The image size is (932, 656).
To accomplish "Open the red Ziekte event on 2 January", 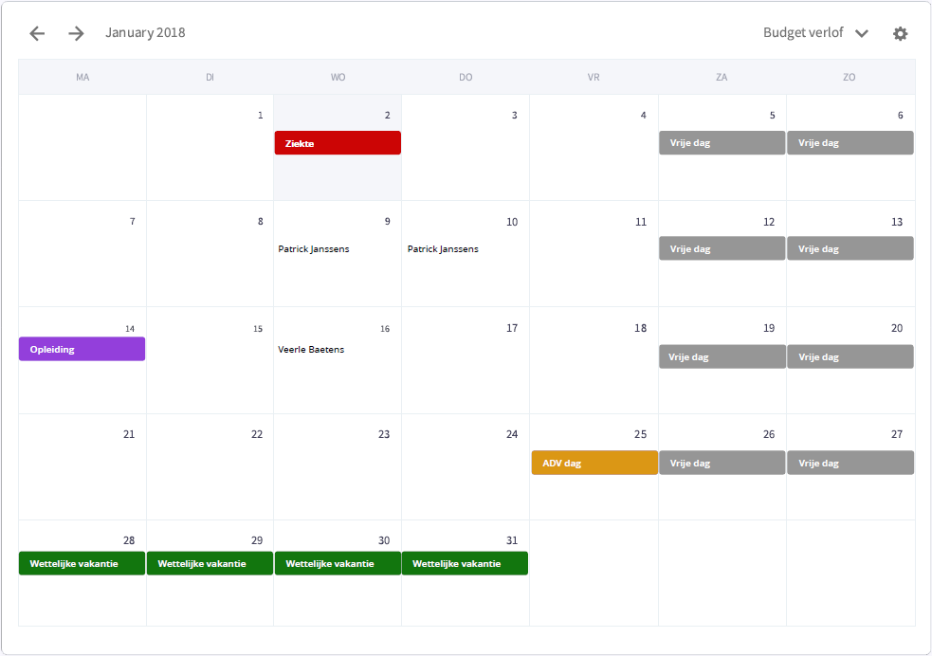I will click(x=338, y=143).
